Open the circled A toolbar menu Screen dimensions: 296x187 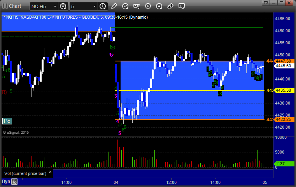pyautogui.click(x=159, y=6)
